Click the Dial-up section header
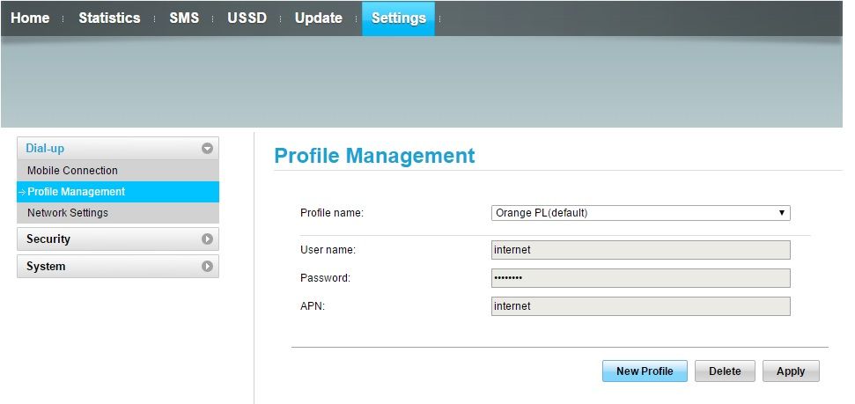This screenshot has width=855, height=404. click(118, 148)
